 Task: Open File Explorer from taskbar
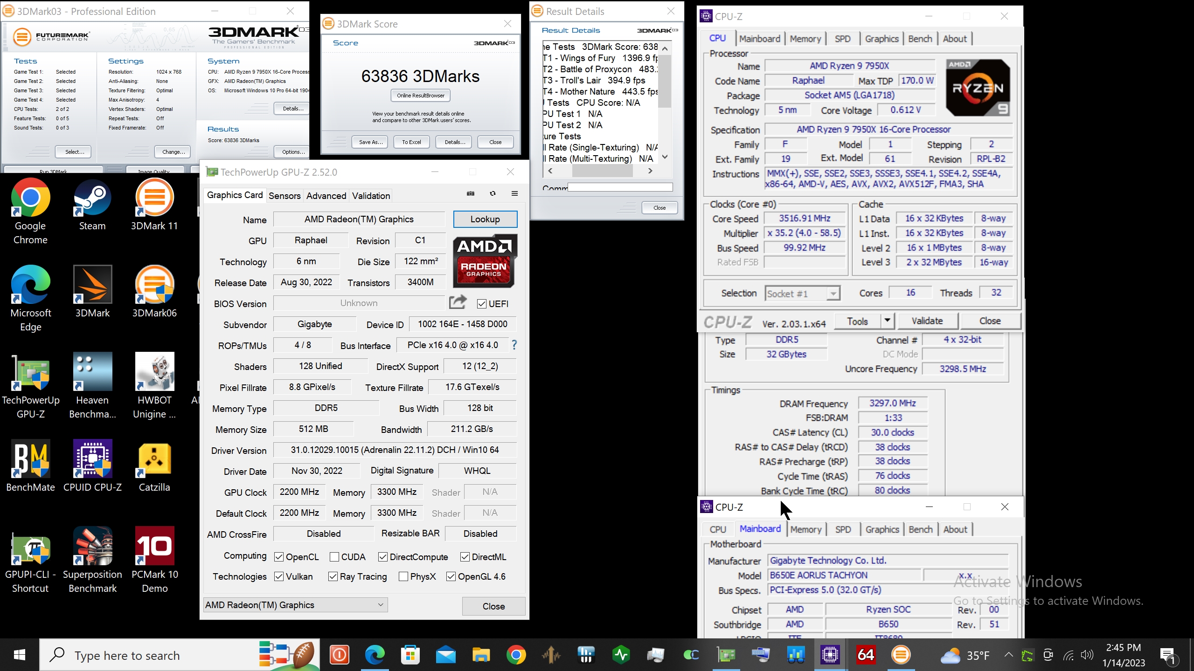pyautogui.click(x=480, y=655)
